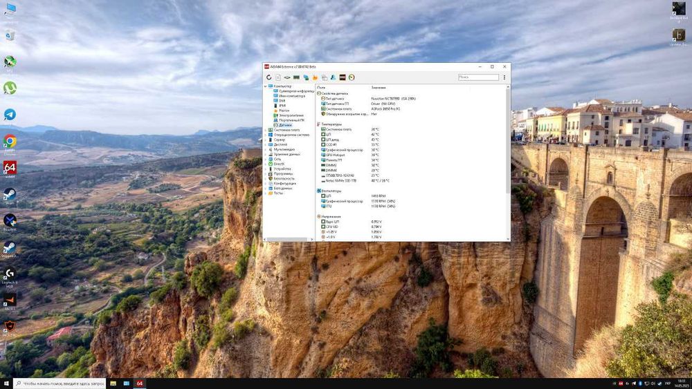
Task: Select the Устройства tree item
Action: click(x=280, y=169)
